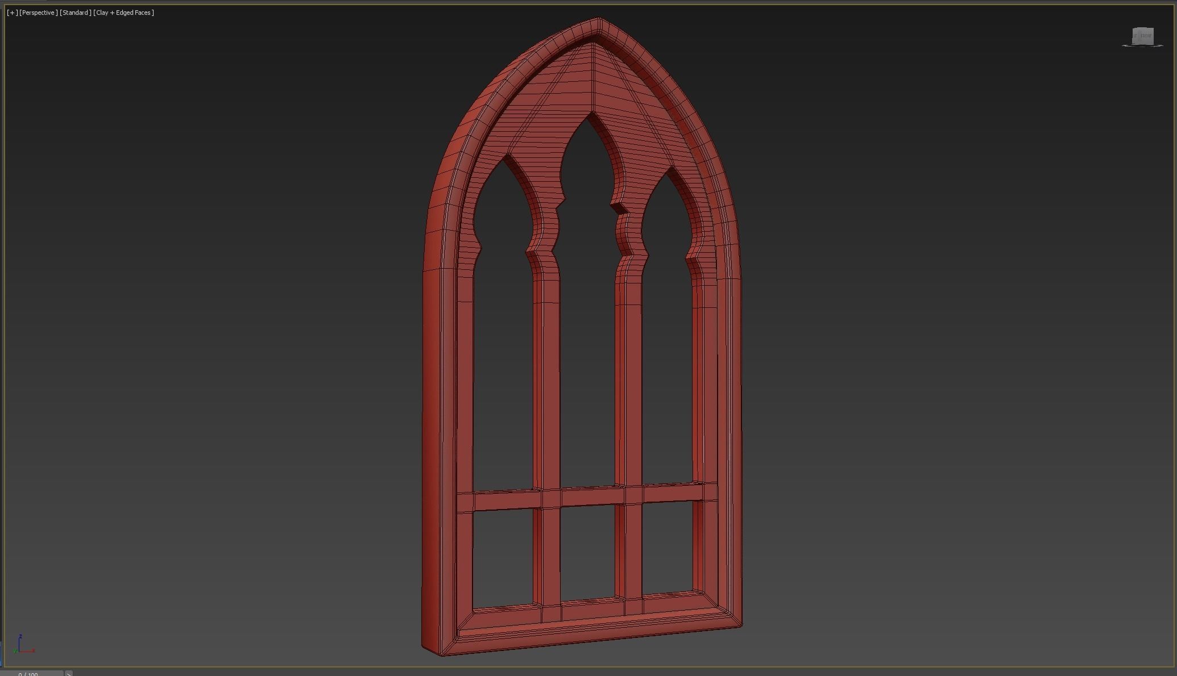Click the left rotation arrow under the ViewCube
The height and width of the screenshot is (676, 1177).
pos(1124,45)
